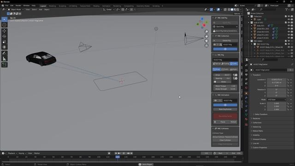Click the Bake Keyframes button
Image resolution: width=295 pixels, height=166 pixels.
(x=225, y=109)
